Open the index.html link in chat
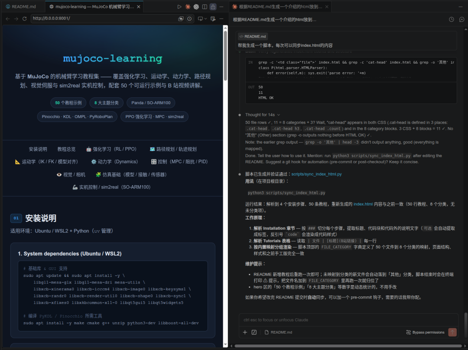468x350 pixels. pyautogui.click(x=363, y=204)
